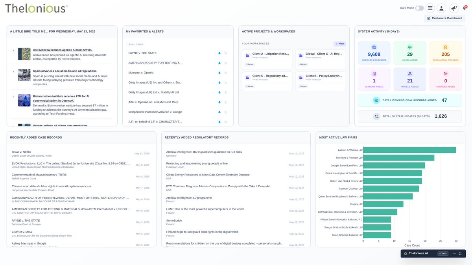
Task: Click folder icon of Client C - Regulatory workspace
Action: click(247, 77)
